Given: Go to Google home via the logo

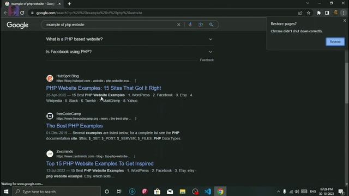Looking at the screenshot, I should pyautogui.click(x=17, y=25).
